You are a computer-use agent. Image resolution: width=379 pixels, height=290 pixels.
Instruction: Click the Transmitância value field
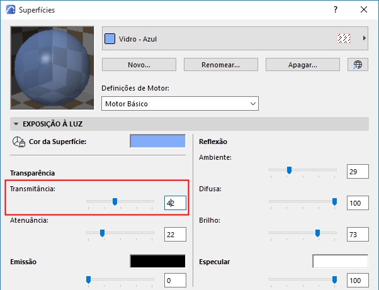(x=175, y=203)
